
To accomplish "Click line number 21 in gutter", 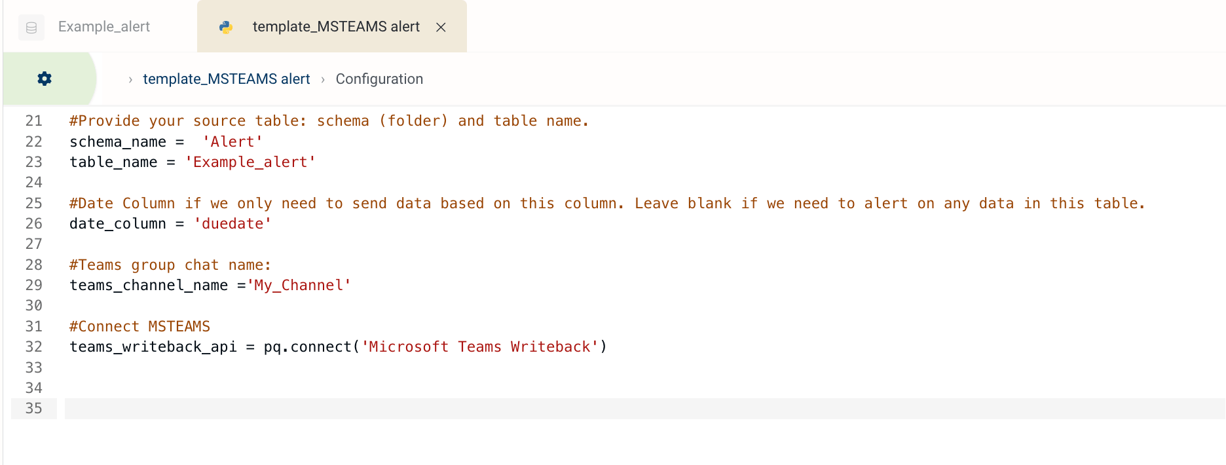I will (33, 121).
